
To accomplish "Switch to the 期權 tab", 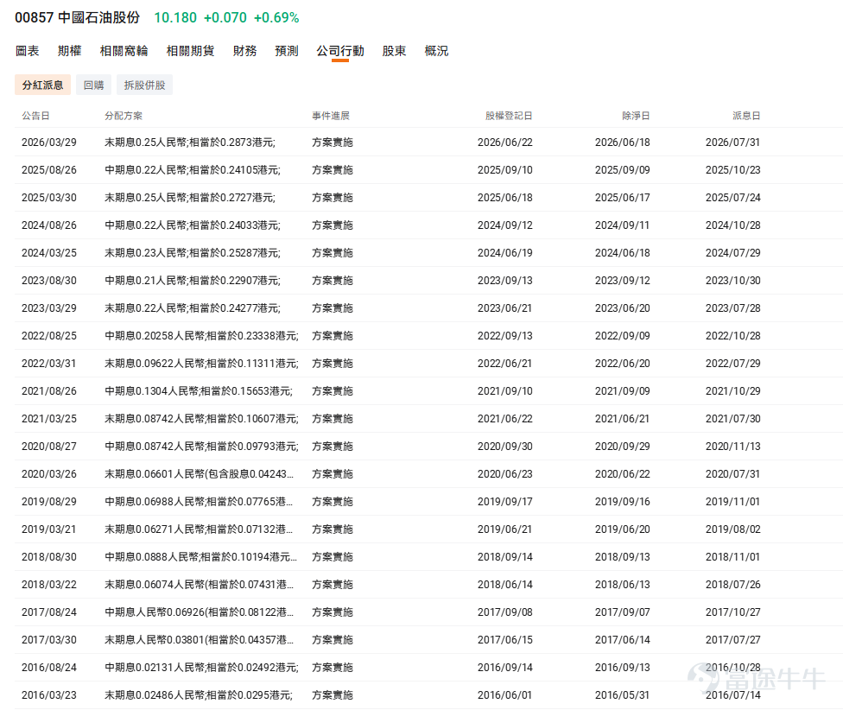I will (x=69, y=51).
